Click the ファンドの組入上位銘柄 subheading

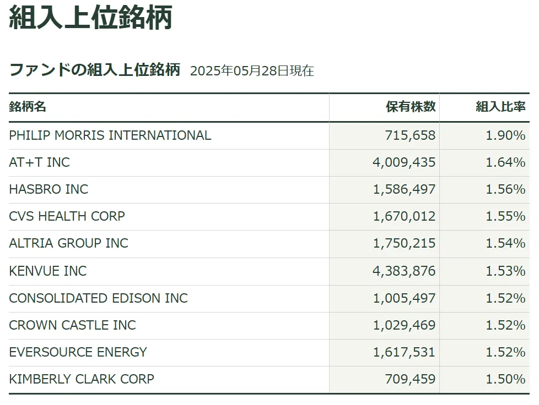pos(95,70)
